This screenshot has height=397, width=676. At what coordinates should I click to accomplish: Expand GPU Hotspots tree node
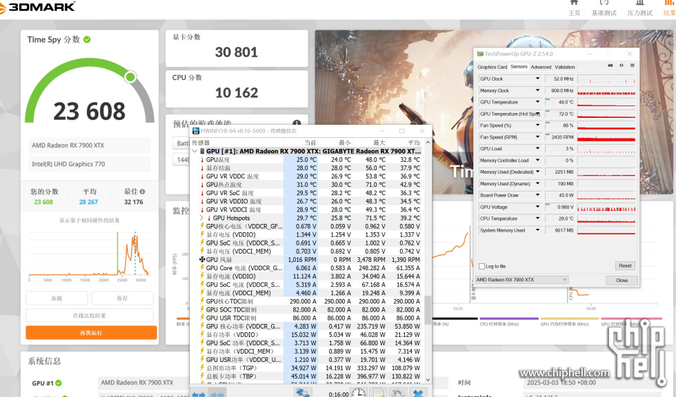pos(201,218)
